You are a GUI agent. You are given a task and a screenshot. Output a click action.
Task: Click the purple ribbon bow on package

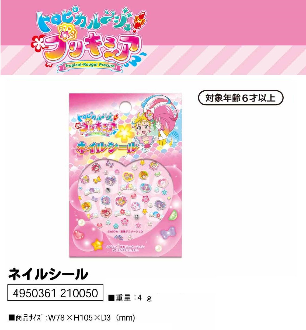(167, 233)
